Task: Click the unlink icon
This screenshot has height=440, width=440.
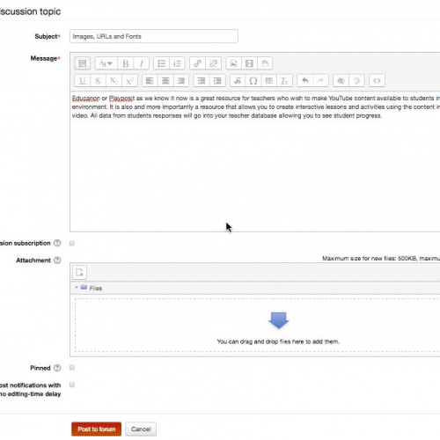Action: point(213,63)
